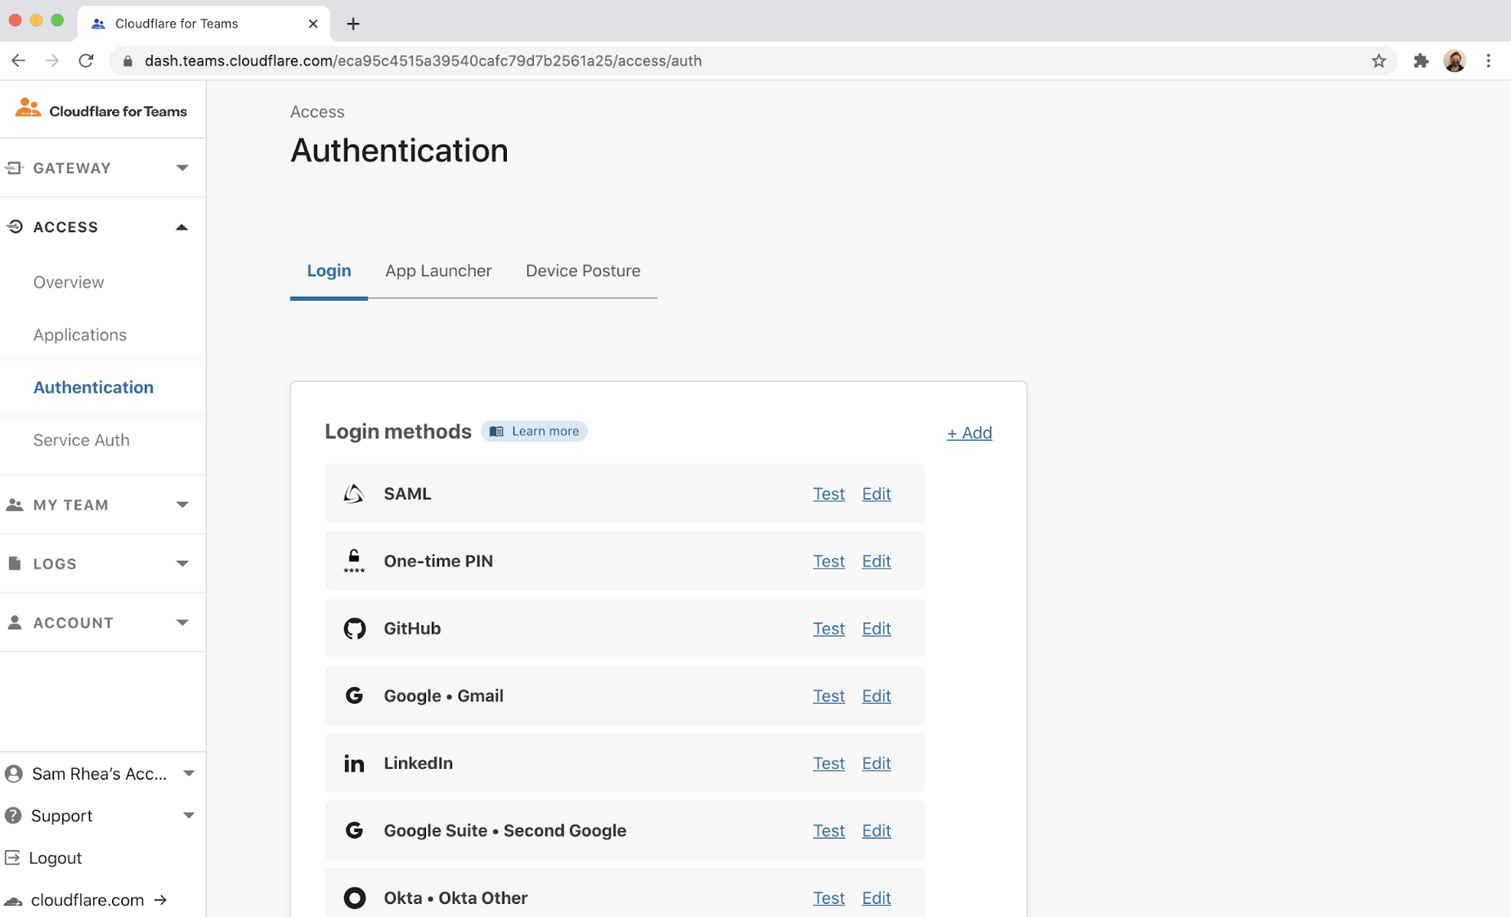Click the Access section icon in sidebar
This screenshot has width=1511, height=917.
pos(15,226)
